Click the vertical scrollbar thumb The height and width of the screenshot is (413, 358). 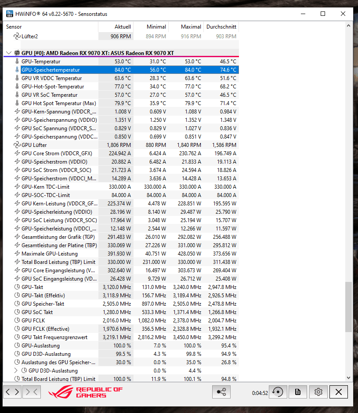348,307
